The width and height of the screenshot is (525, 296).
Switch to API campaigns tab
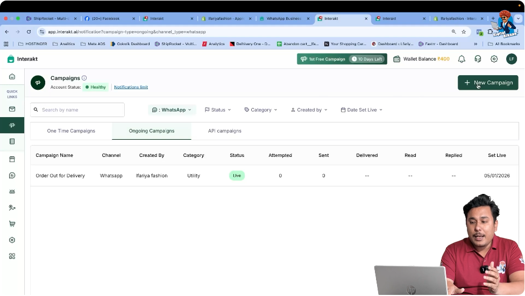[x=225, y=131]
